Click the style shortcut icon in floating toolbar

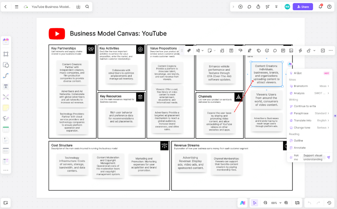tap(189, 51)
